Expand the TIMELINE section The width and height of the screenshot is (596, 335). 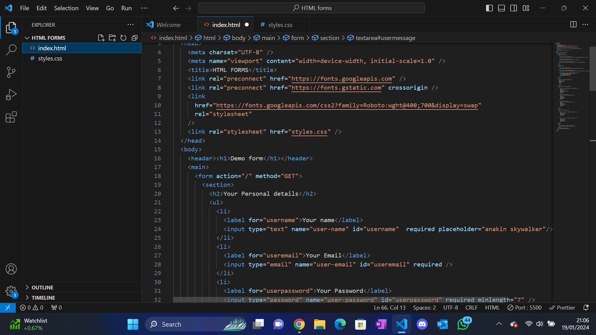(41, 297)
